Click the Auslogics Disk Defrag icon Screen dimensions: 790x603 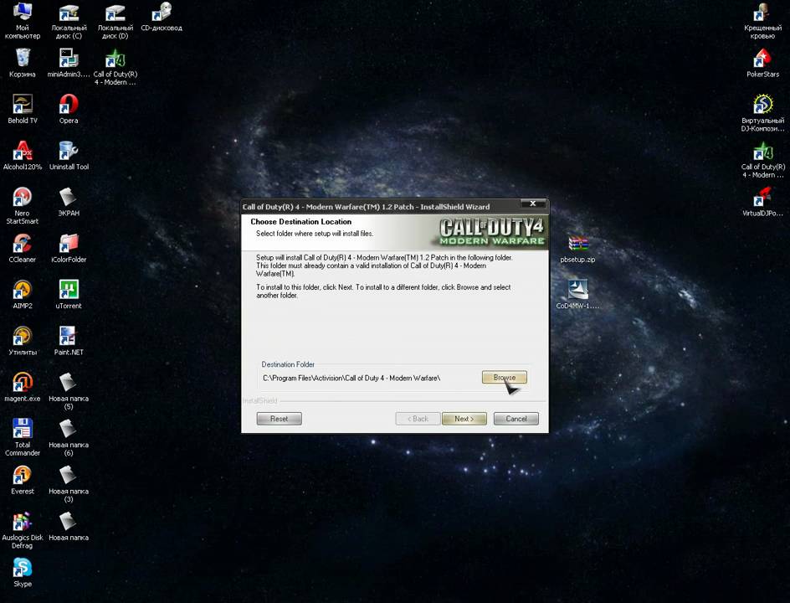click(22, 530)
